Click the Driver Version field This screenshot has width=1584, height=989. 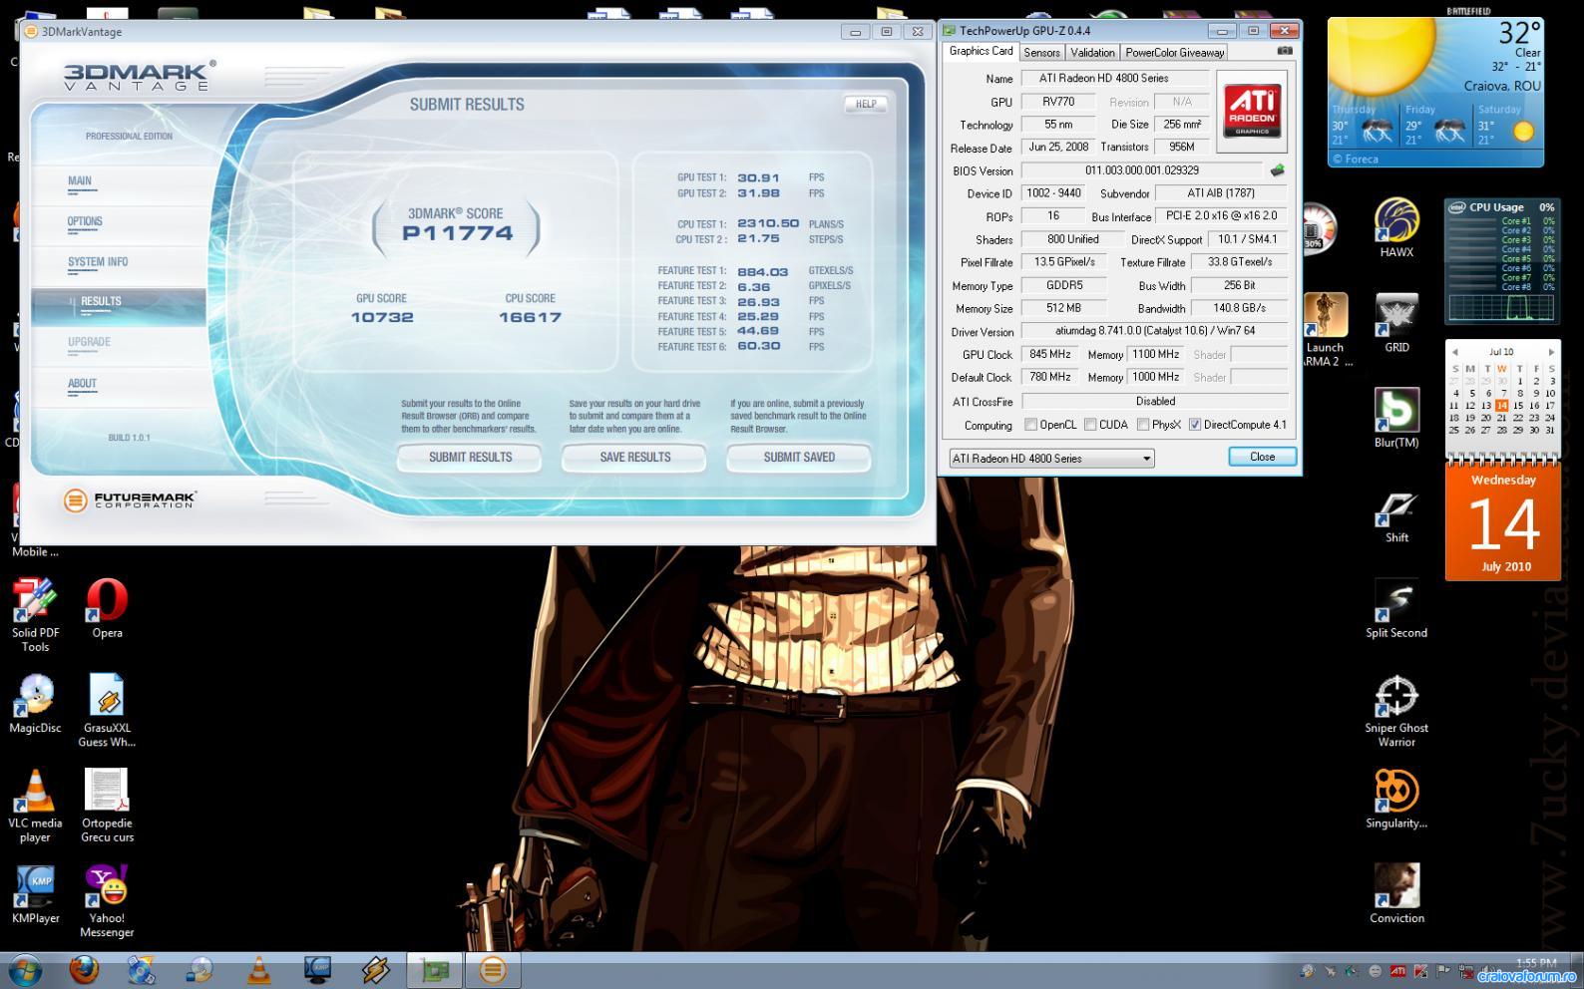1155,331
